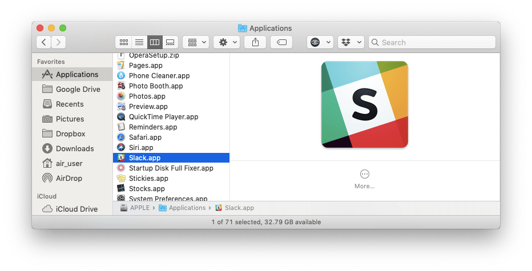Select the highlighted Slack.app row
Screen dimensions: 532x271
[x=171, y=157]
